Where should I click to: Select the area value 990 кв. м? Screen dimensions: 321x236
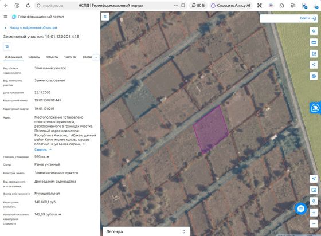pyautogui.click(x=42, y=156)
